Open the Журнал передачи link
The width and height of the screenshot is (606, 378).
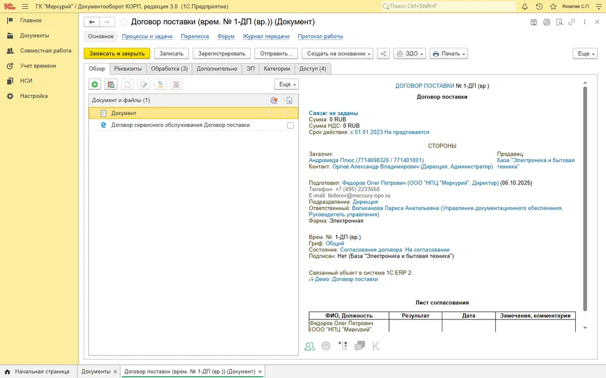[x=266, y=36]
